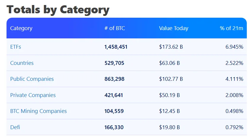Click the Totals by Category heading
The width and height of the screenshot is (248, 138).
click(x=58, y=9)
